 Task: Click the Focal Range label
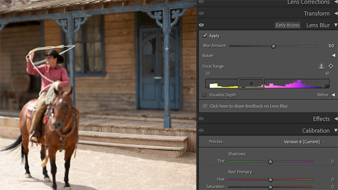pos(213,66)
